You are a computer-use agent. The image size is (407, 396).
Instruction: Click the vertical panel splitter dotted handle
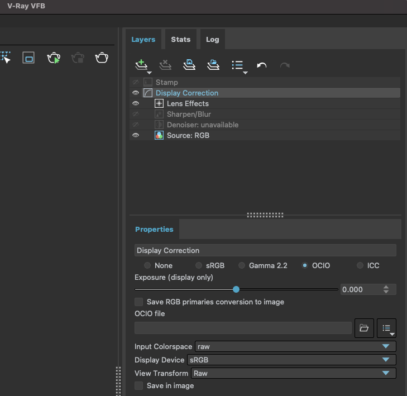pyautogui.click(x=118, y=381)
